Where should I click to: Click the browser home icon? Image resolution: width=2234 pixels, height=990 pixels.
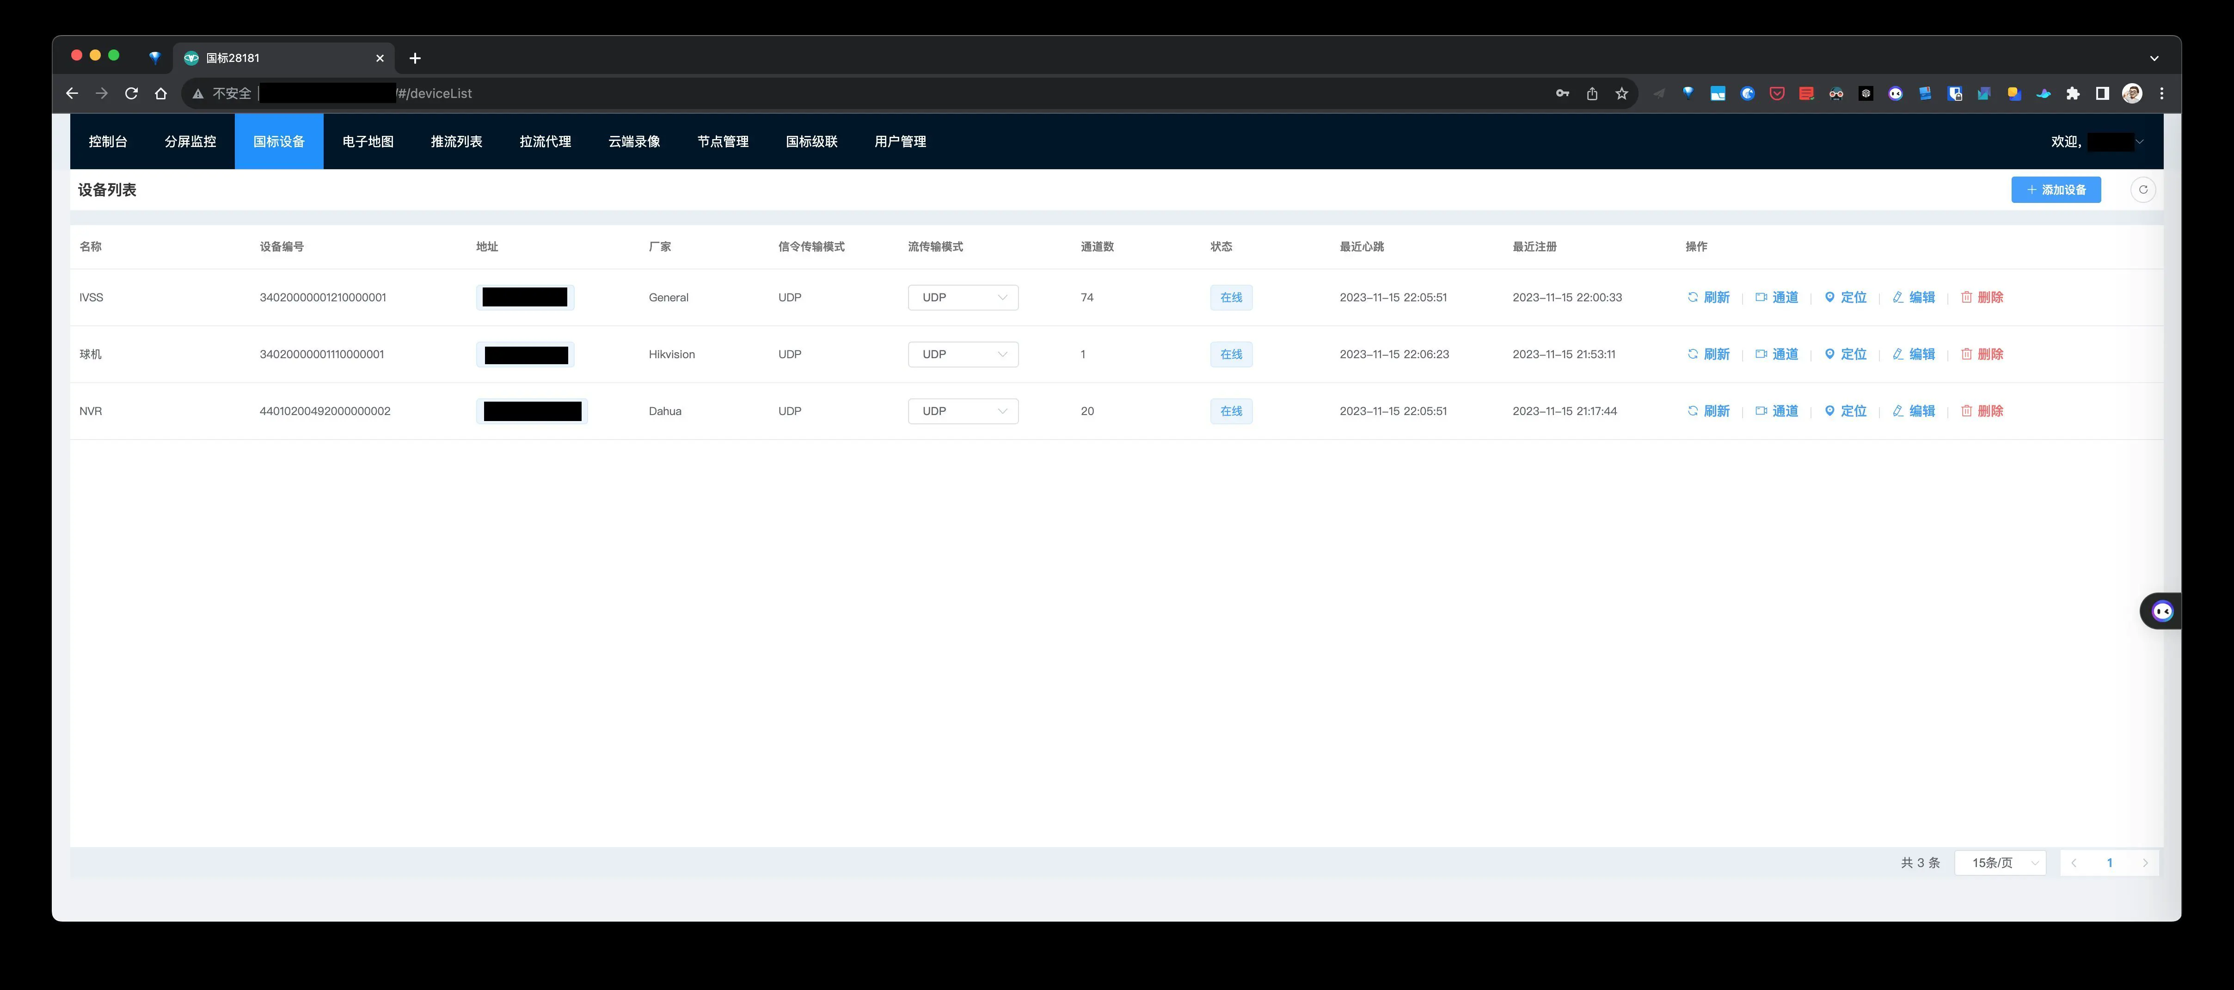point(160,94)
